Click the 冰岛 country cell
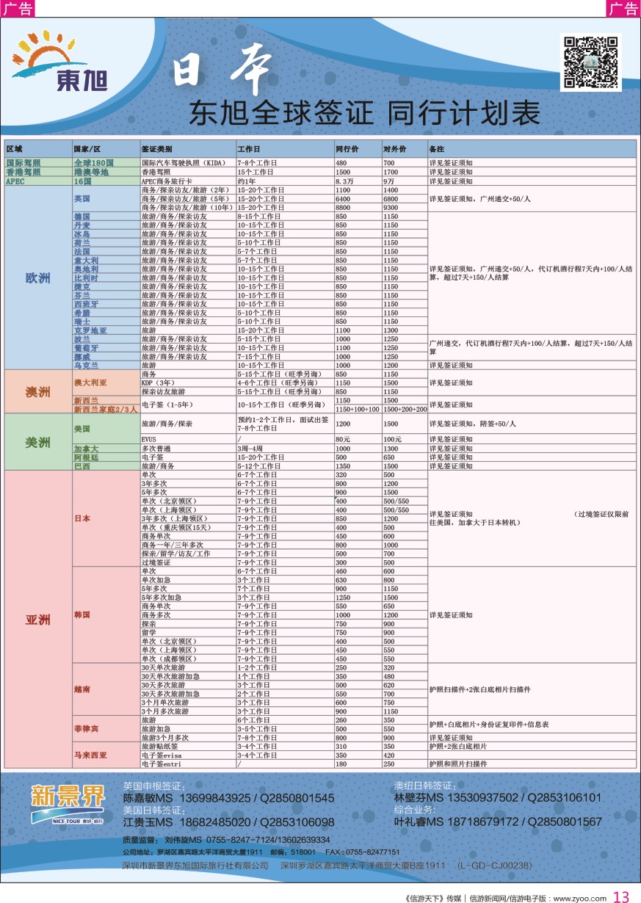 (106, 234)
